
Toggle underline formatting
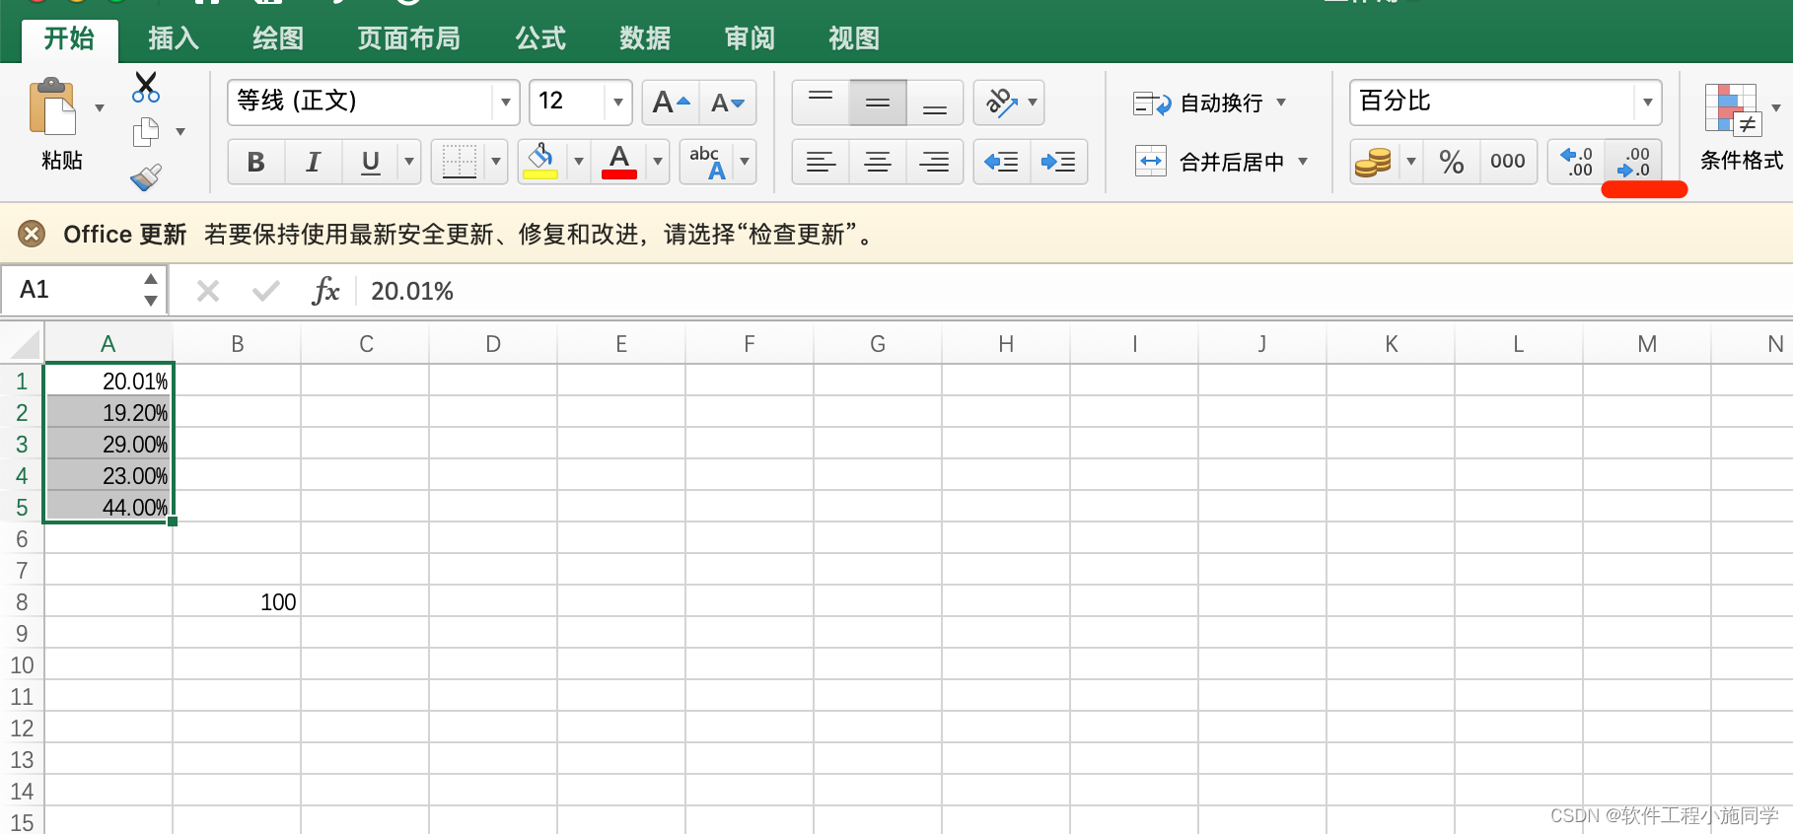pos(370,162)
